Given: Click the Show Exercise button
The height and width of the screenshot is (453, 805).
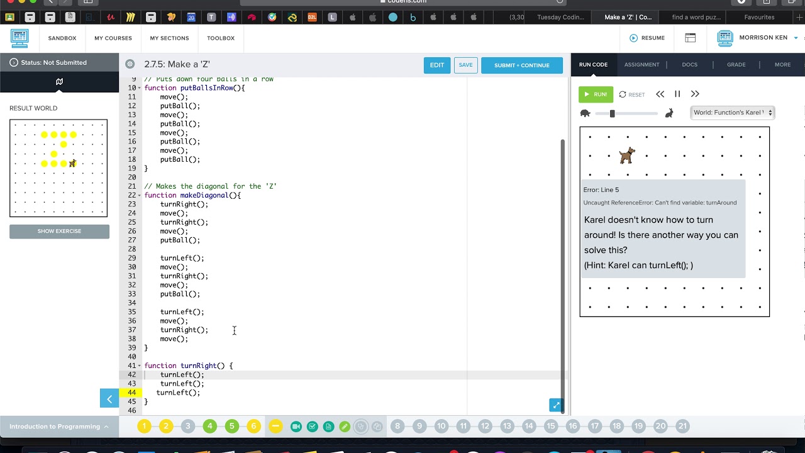Looking at the screenshot, I should [x=59, y=231].
